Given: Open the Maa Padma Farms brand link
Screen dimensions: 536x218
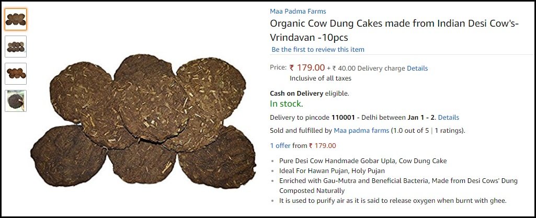Looking at the screenshot, I should pyautogui.click(x=298, y=12).
